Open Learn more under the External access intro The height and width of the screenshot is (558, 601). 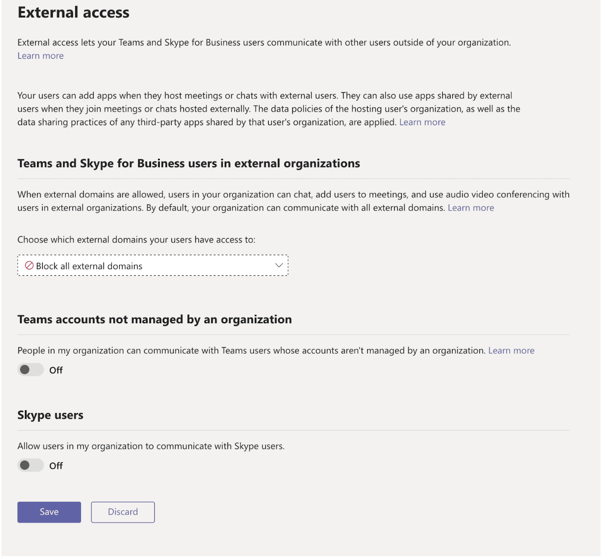pyautogui.click(x=40, y=56)
